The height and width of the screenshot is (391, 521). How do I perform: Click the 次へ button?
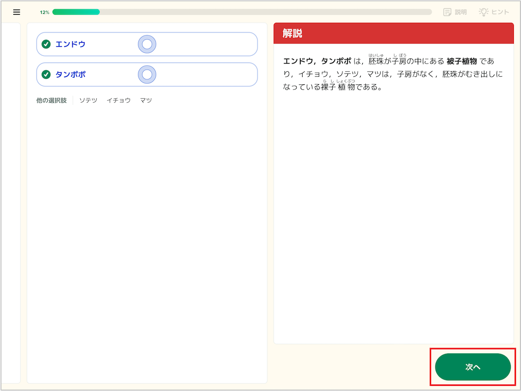click(x=473, y=367)
